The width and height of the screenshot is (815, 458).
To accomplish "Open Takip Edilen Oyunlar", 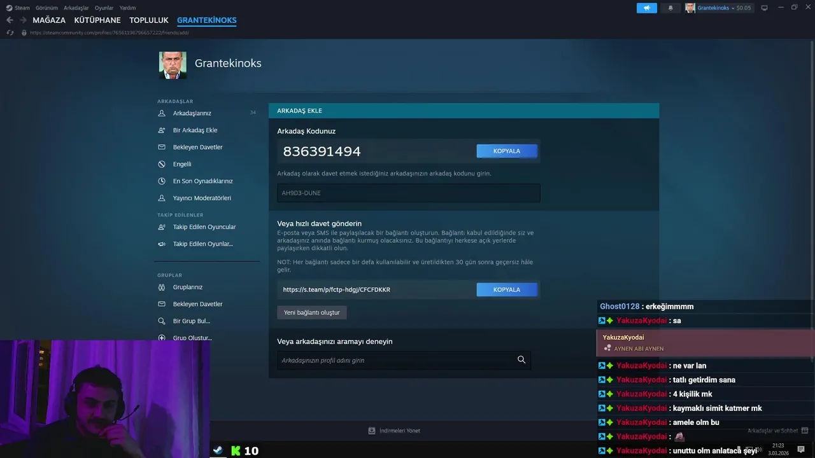I will pyautogui.click(x=202, y=244).
